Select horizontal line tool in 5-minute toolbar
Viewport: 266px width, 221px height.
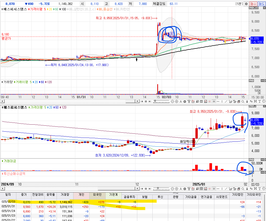coord(218,102)
